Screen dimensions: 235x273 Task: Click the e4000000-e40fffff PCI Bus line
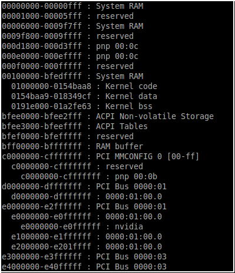coord(84,267)
